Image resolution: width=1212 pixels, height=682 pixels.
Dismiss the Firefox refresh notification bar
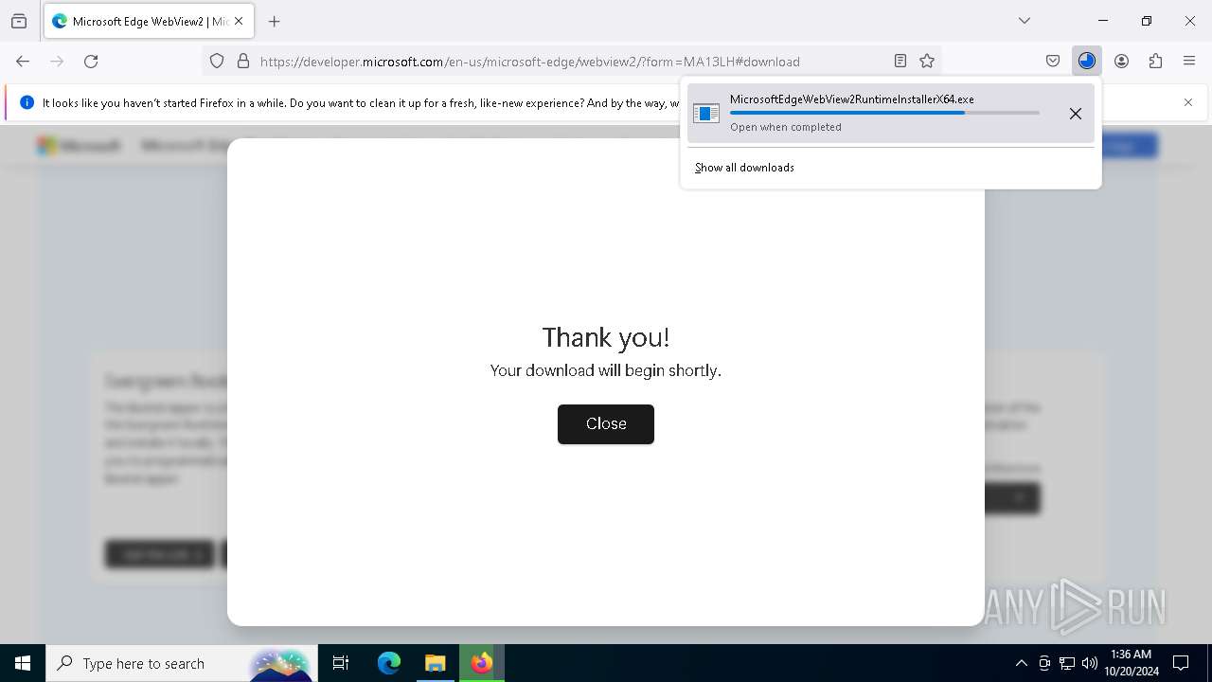pyautogui.click(x=1188, y=102)
